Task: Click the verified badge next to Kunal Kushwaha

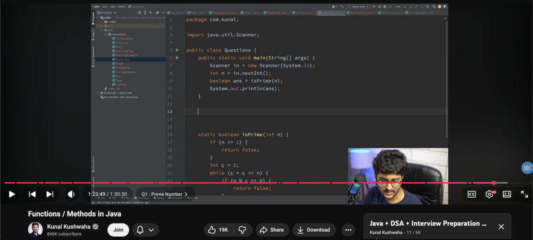Action: (x=95, y=226)
